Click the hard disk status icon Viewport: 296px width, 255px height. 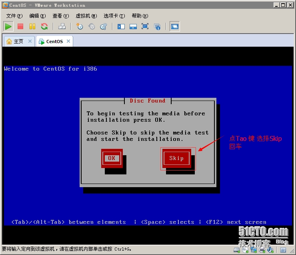click(x=236, y=250)
